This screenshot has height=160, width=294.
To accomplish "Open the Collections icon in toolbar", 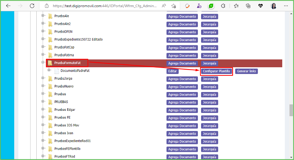I will coord(248,6).
